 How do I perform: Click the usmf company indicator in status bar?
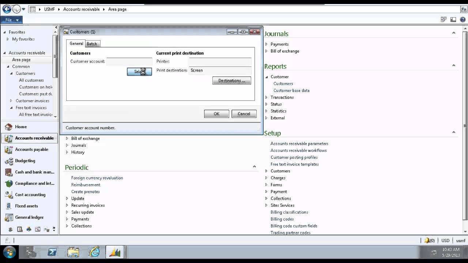pyautogui.click(x=461, y=240)
